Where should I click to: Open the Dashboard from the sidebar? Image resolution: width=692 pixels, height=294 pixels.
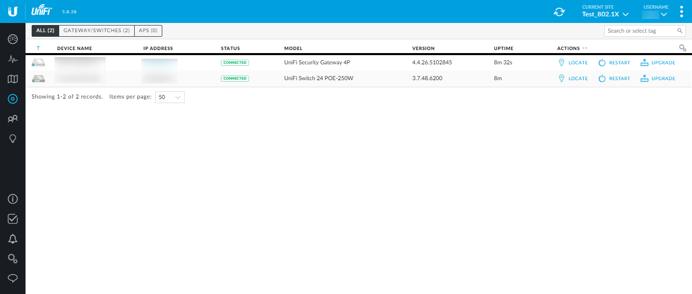point(13,39)
